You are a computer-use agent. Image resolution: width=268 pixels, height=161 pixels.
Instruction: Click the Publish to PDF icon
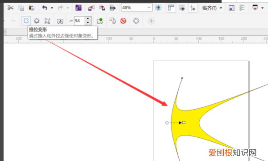[x=113, y=8]
